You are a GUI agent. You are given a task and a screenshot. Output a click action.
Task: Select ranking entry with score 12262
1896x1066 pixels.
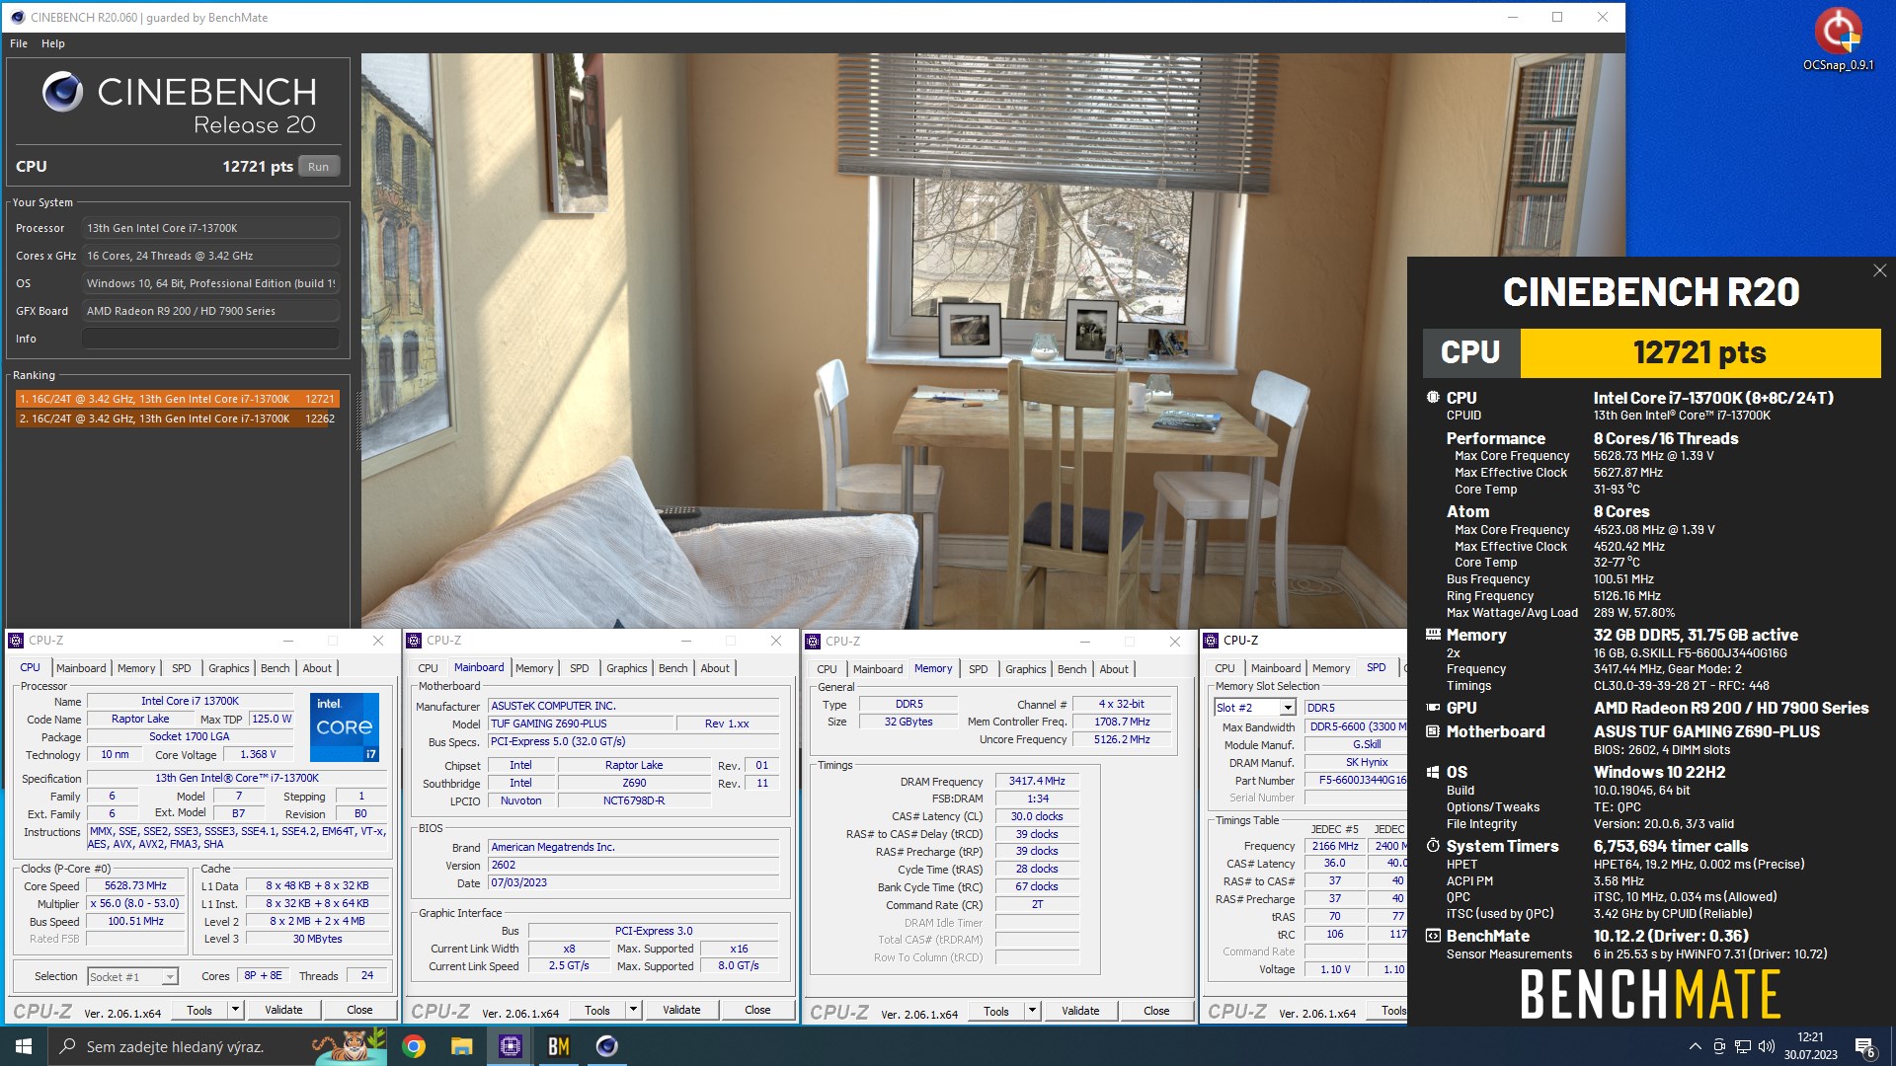click(178, 419)
